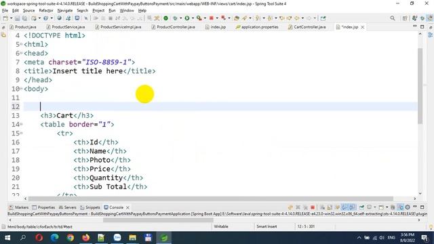This screenshot has height=244, width=434.
Task: Open the Back history dropdown arrow
Action: click(x=302, y=18)
